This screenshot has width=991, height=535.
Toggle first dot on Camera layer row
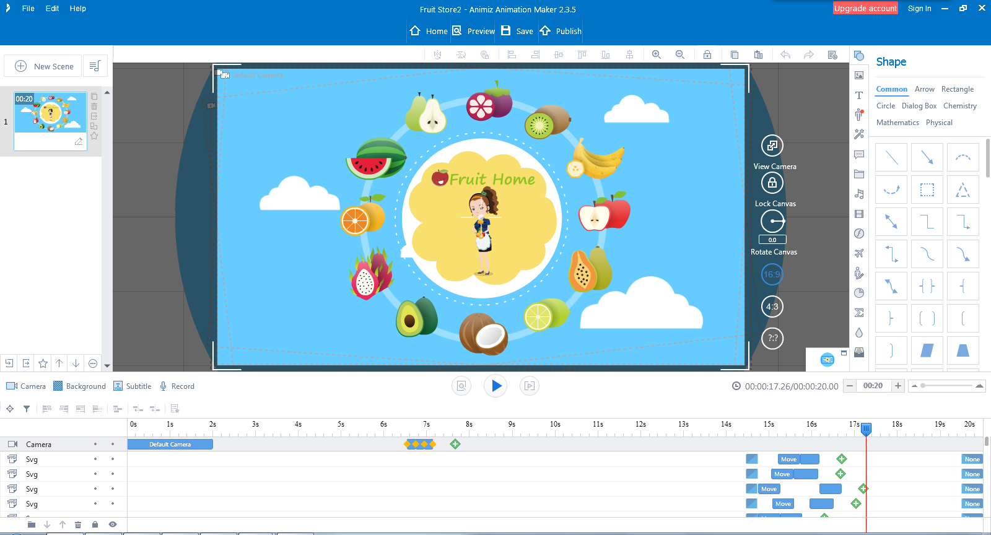[95, 444]
